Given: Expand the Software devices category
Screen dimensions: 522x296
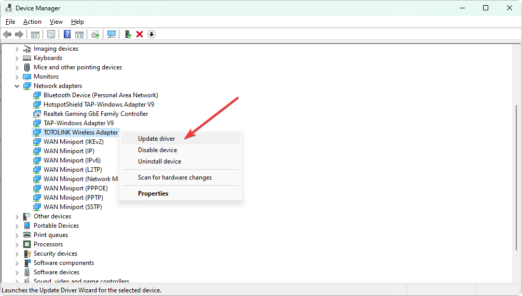Looking at the screenshot, I should [x=17, y=272].
